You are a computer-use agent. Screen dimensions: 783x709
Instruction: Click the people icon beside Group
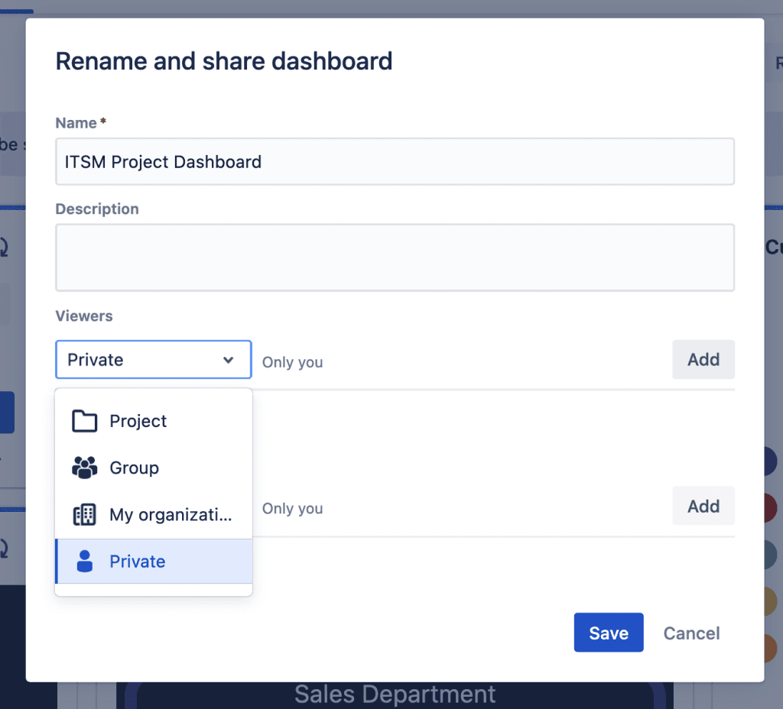[x=84, y=468]
